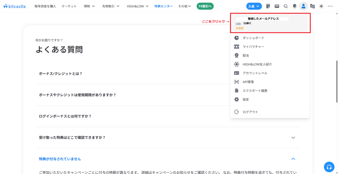Go to マーケット page
This screenshot has width=338, height=174.
pos(69,6)
